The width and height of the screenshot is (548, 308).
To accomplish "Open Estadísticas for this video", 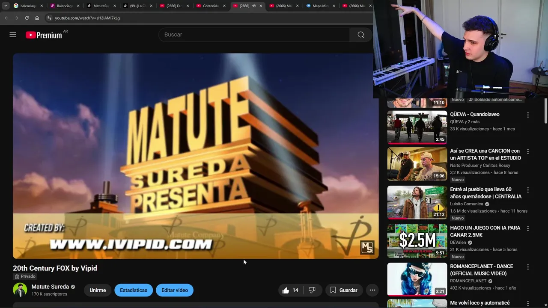I will 134,290.
